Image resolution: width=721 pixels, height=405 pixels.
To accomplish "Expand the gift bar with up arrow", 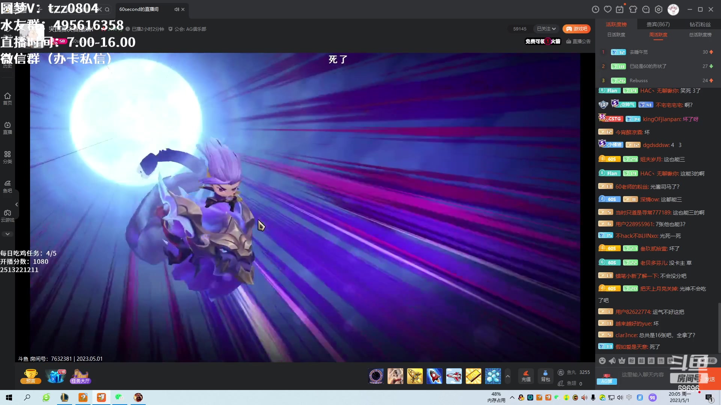I will click(508, 376).
